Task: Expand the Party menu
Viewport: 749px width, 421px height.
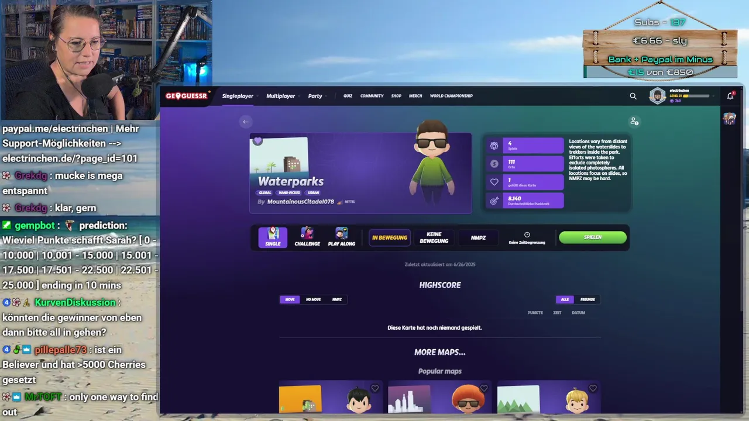Action: coord(317,96)
